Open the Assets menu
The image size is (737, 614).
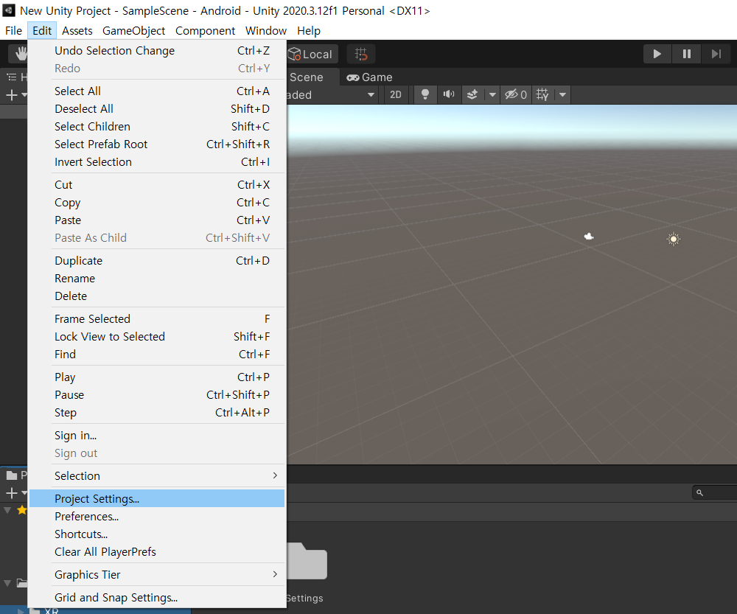click(77, 30)
